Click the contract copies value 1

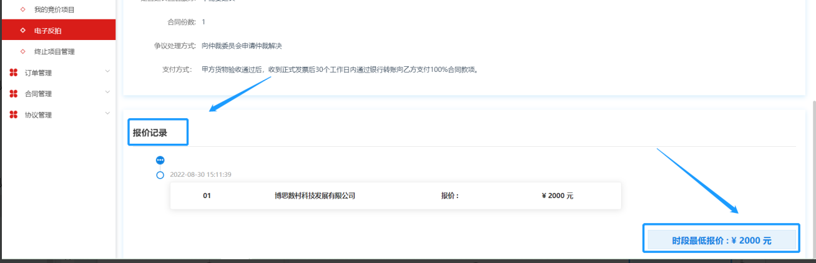coord(204,22)
